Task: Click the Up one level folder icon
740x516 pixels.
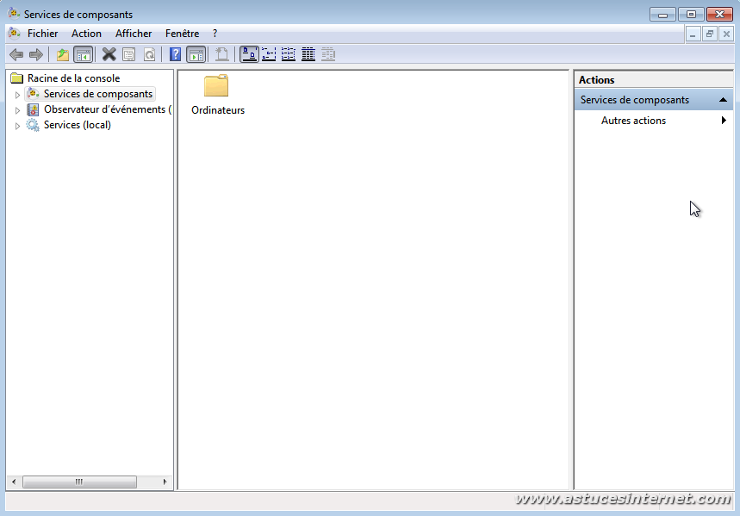Action: tap(62, 54)
